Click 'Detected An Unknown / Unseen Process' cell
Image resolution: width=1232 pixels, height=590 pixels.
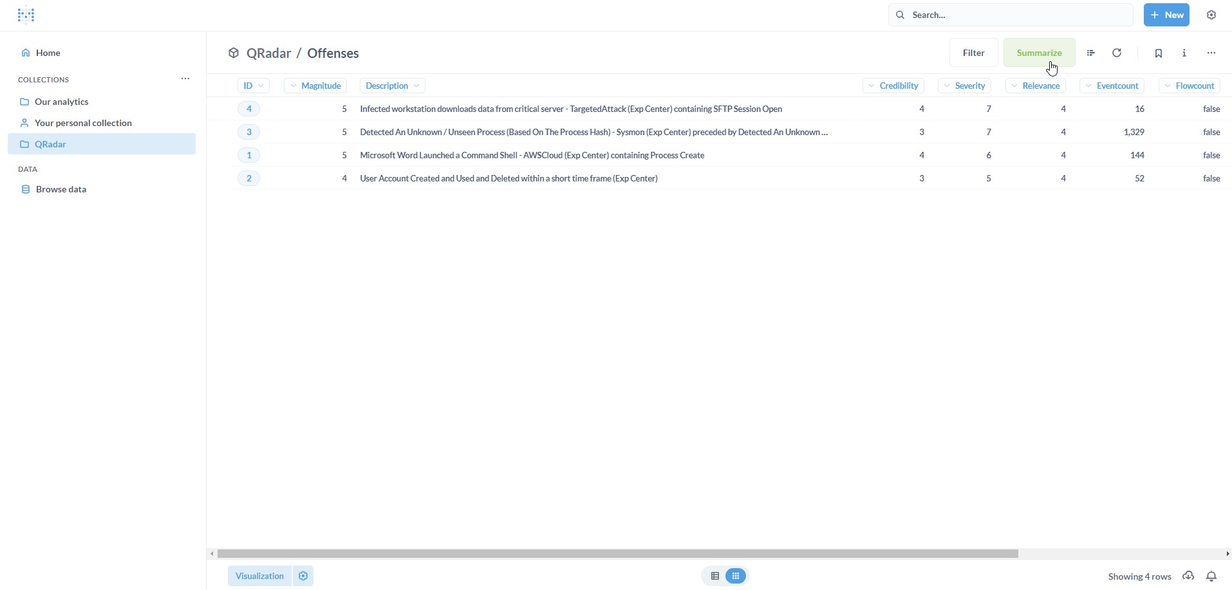pyautogui.click(x=594, y=132)
